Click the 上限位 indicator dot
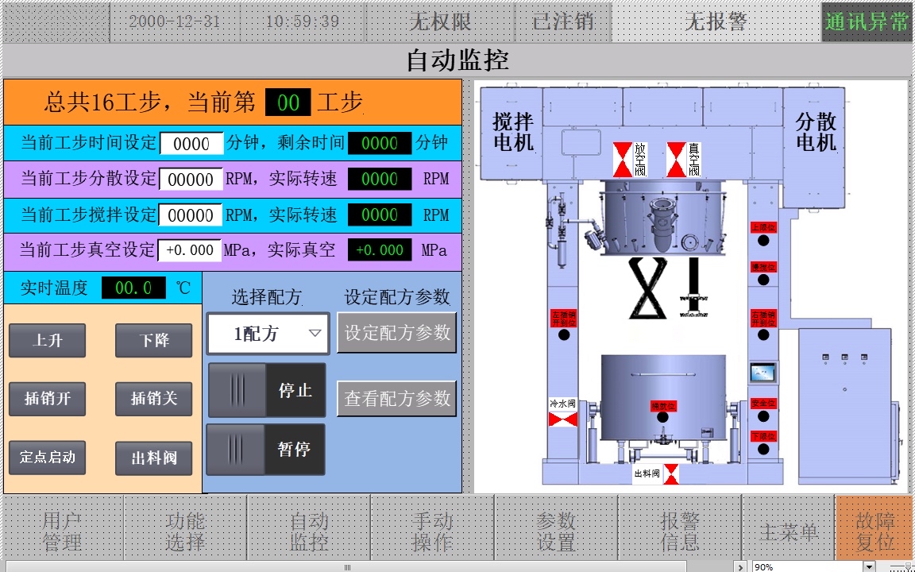 pyautogui.click(x=763, y=241)
